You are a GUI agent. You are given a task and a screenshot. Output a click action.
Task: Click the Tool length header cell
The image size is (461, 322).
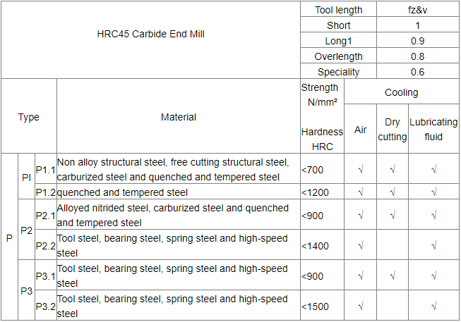(340, 10)
